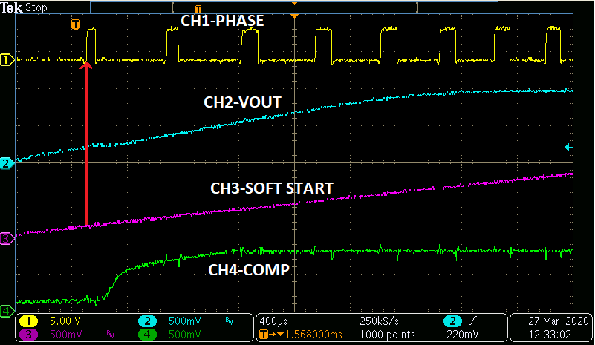Click the 12:33:02 time readout
Screen dimensions: 595x345
(x=550, y=335)
